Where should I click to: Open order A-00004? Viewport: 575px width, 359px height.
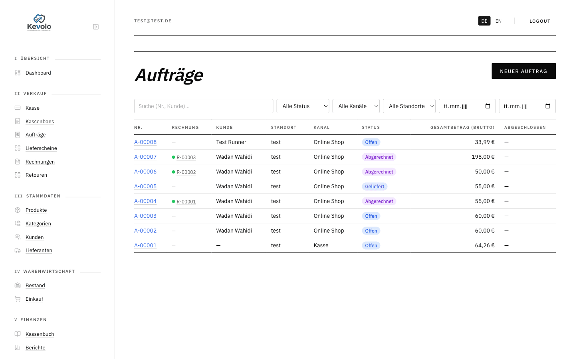pyautogui.click(x=145, y=201)
